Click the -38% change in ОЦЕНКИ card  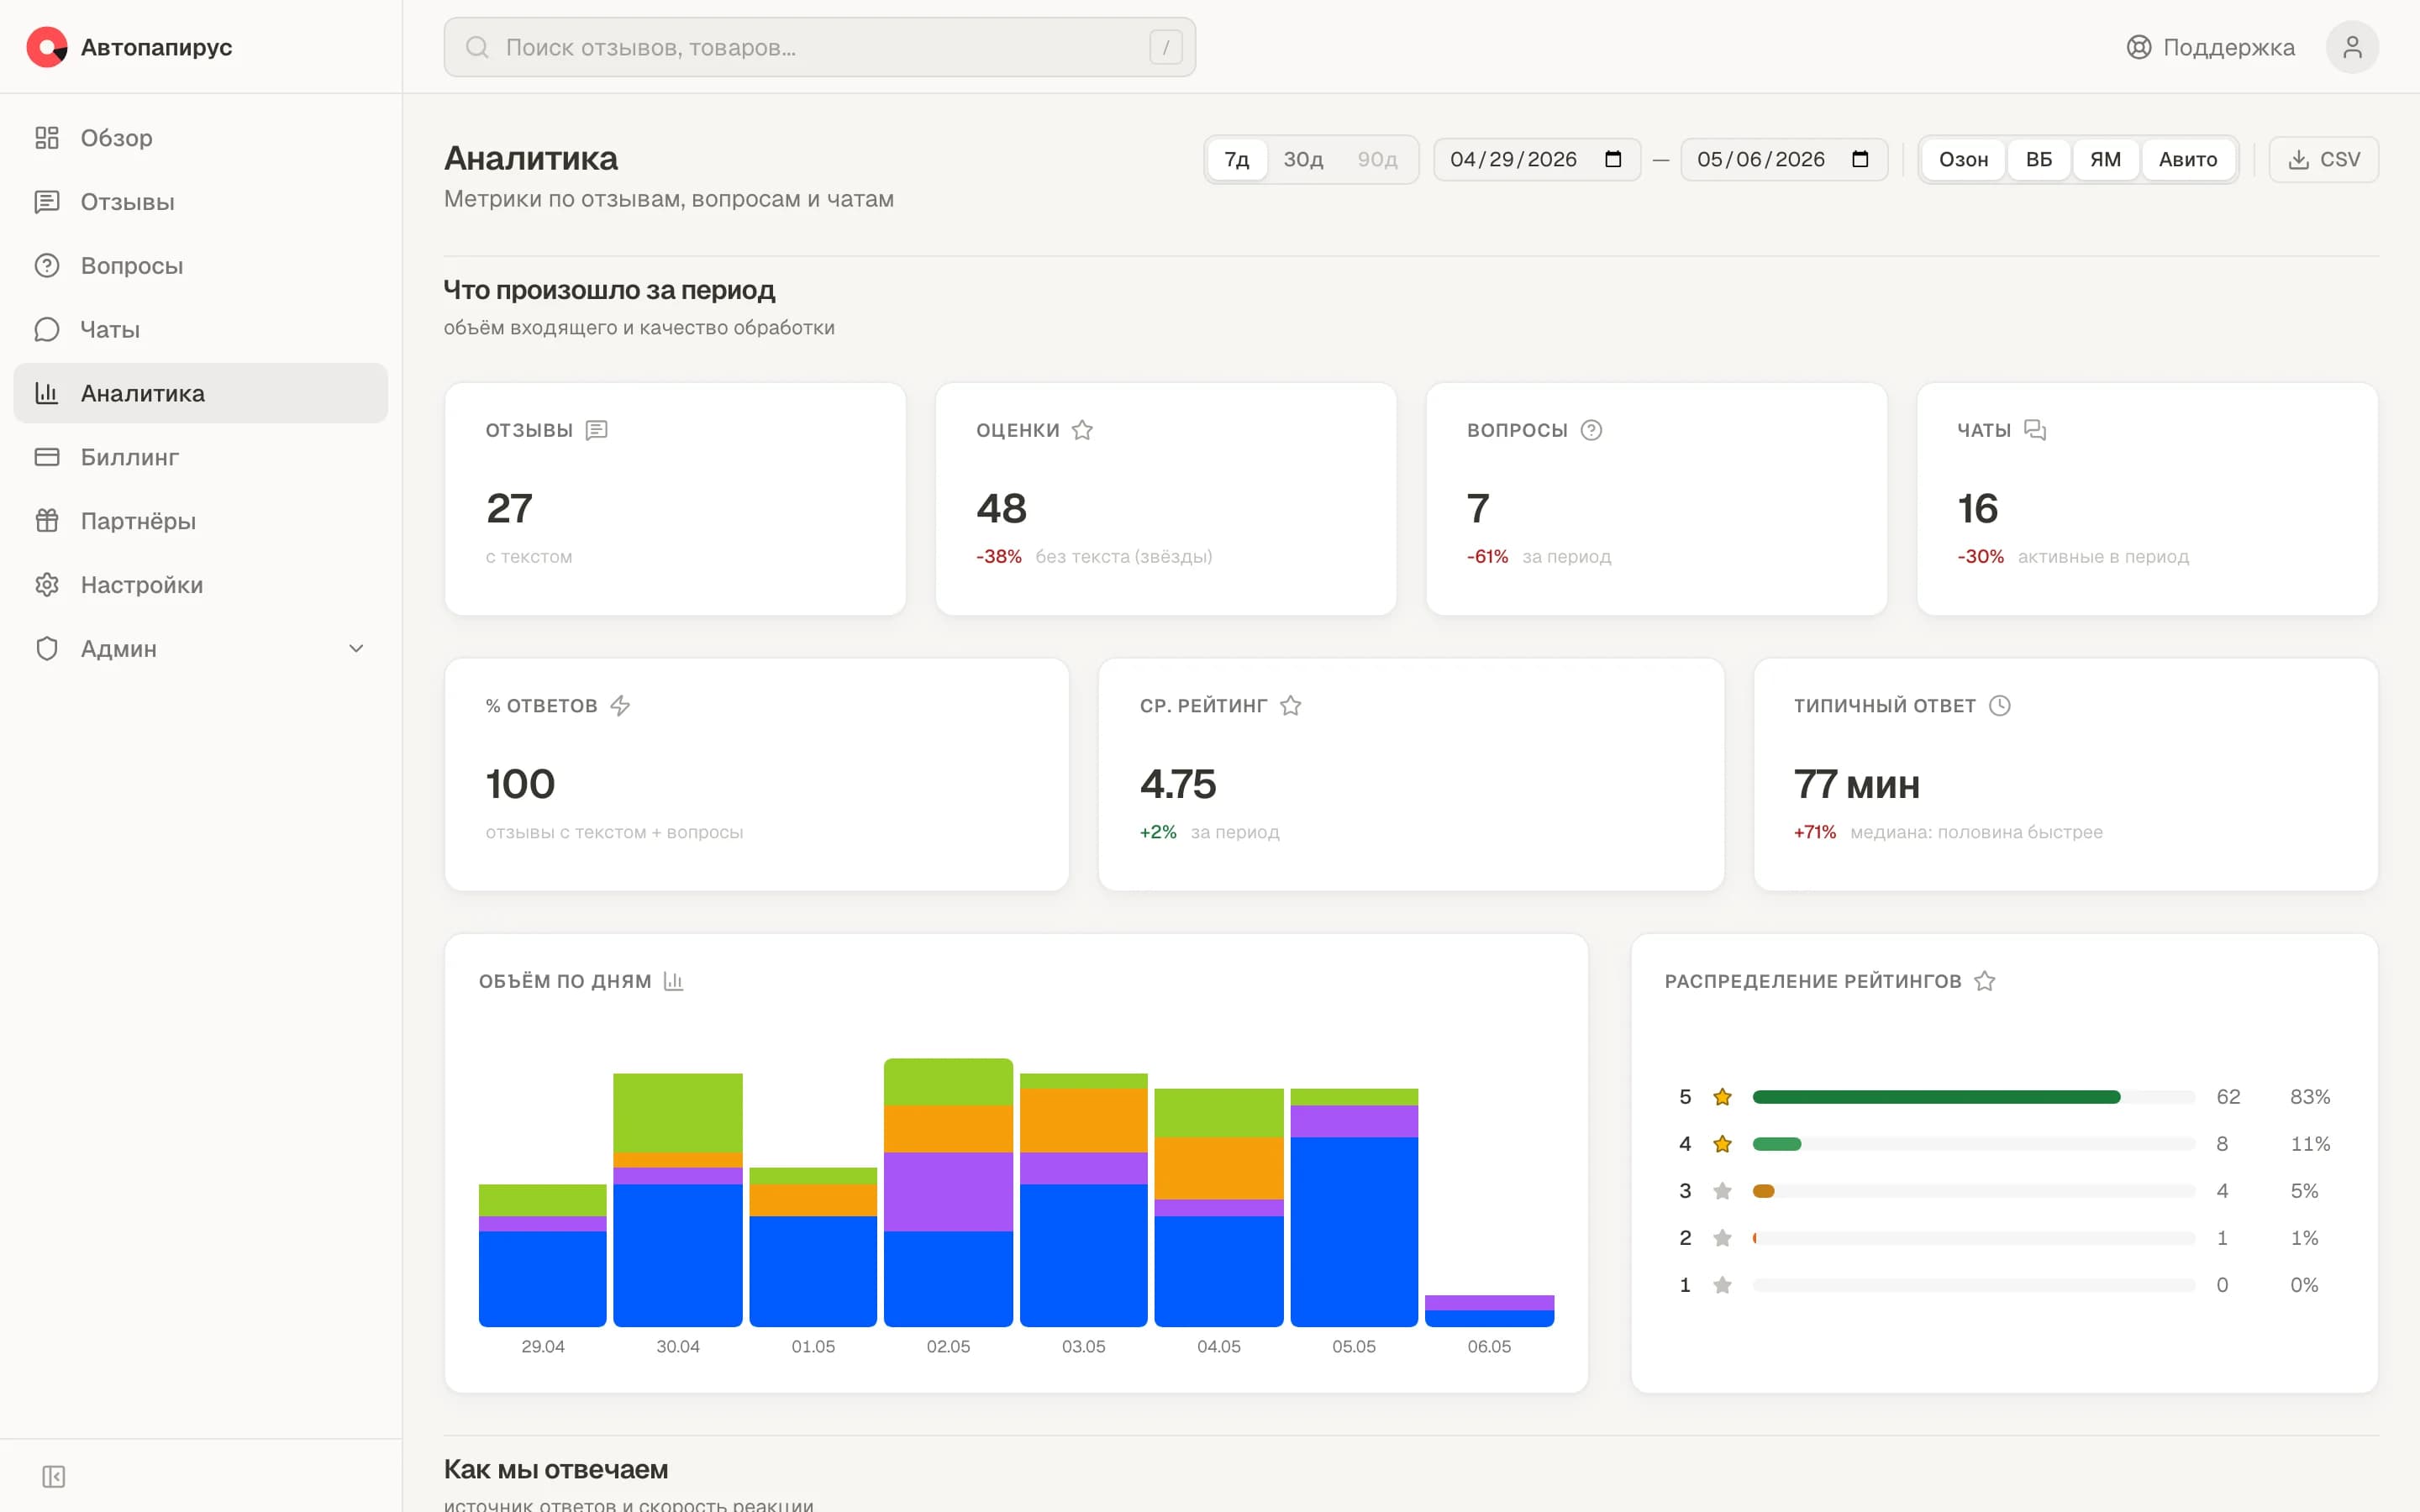click(x=998, y=557)
